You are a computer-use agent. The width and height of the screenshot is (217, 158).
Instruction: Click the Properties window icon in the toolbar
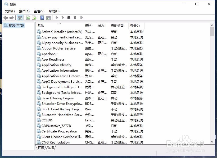48,18
